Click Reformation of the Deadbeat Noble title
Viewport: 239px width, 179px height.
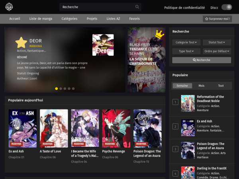click(210, 99)
